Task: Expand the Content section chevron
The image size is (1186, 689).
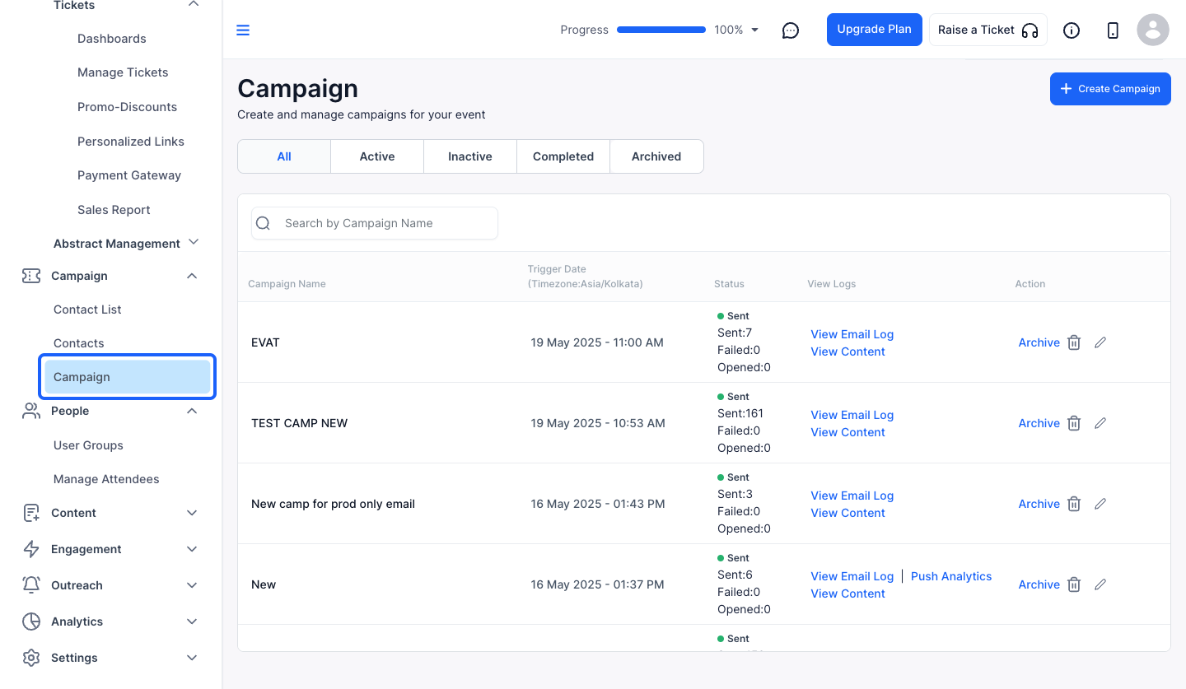Action: [x=192, y=513]
